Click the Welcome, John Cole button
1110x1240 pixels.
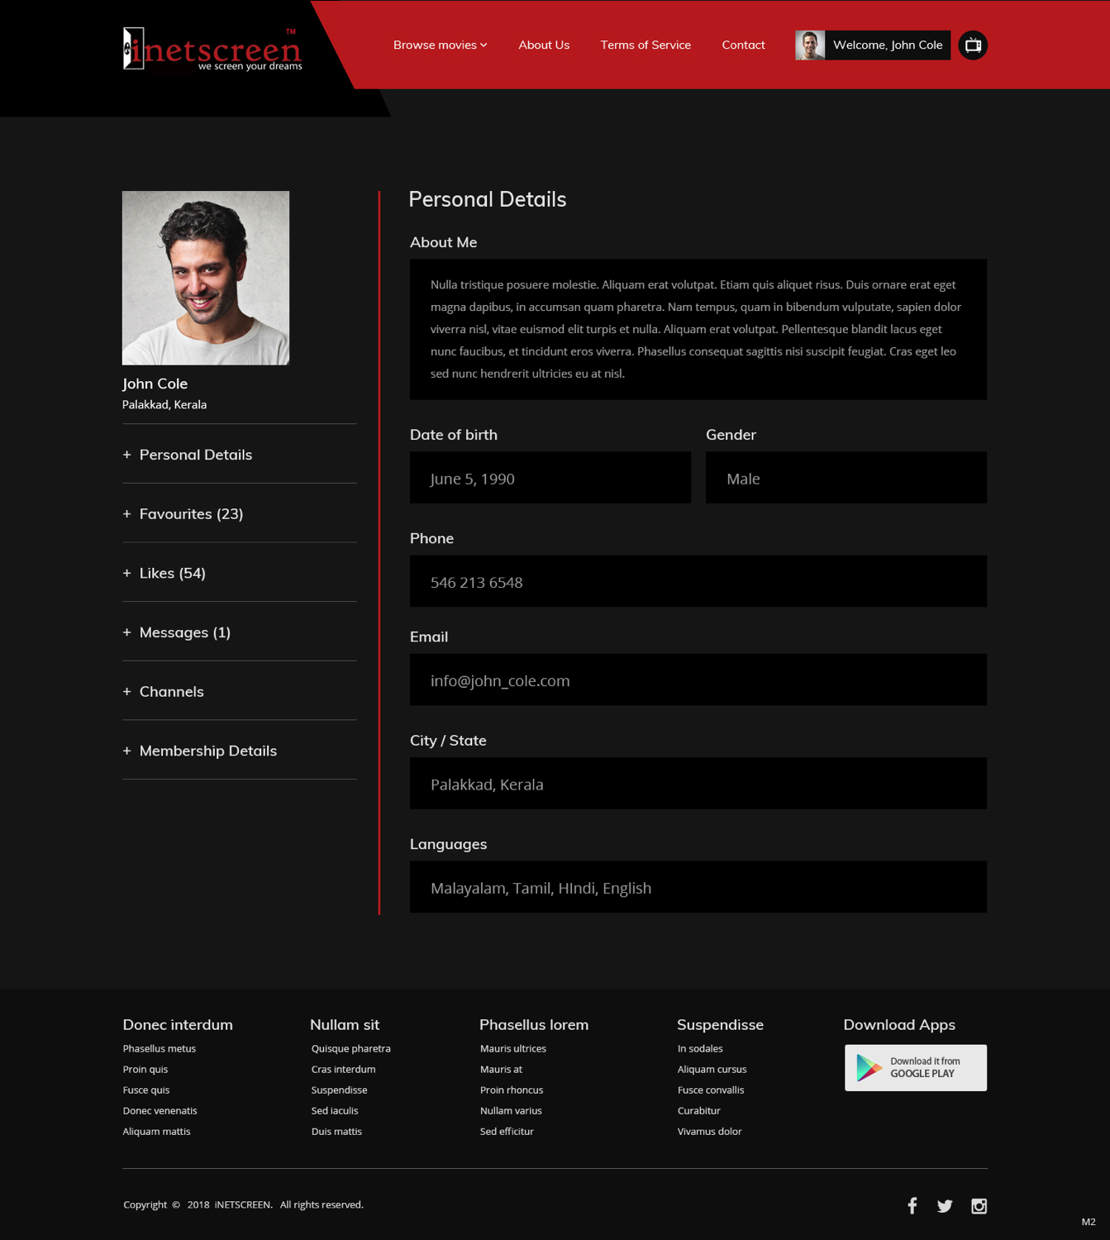click(x=886, y=45)
